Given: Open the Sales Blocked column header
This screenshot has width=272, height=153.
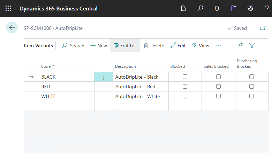Looking at the screenshot, I should [x=216, y=66].
